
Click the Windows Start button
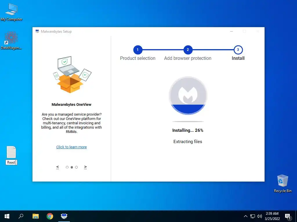7,216
